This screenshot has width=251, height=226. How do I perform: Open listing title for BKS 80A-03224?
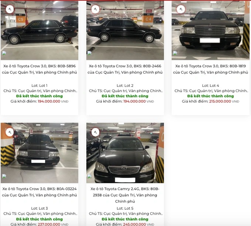[x=39, y=192]
